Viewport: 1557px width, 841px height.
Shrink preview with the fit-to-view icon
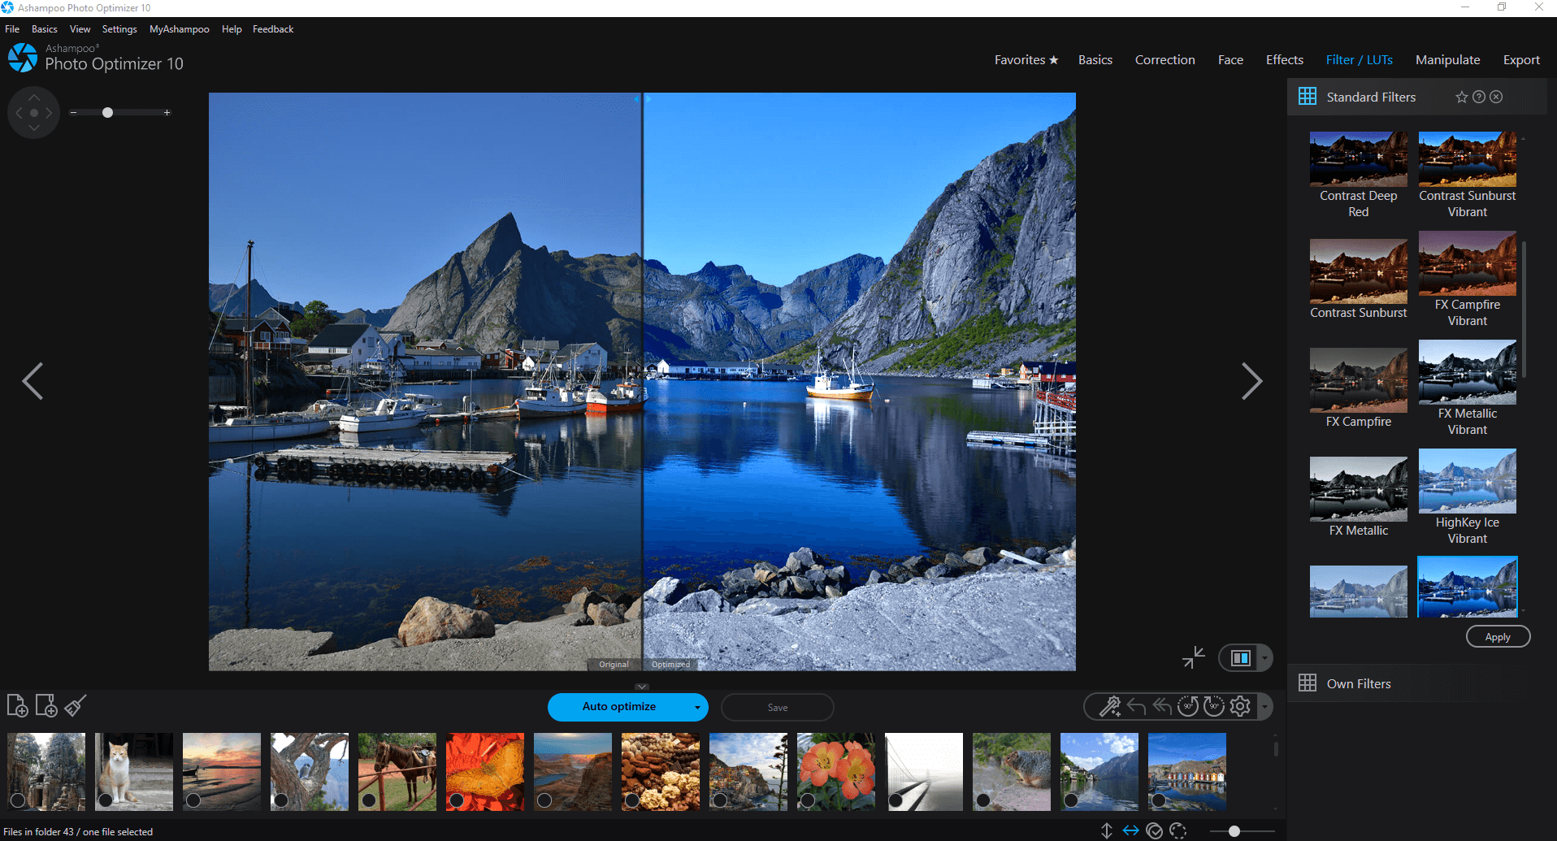click(1193, 657)
